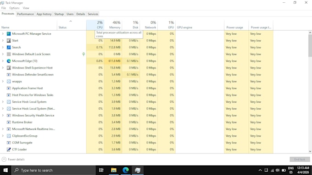Click the Microsoft PC Manager Service icon
This screenshot has width=312, height=175.
pyautogui.click(x=9, y=34)
